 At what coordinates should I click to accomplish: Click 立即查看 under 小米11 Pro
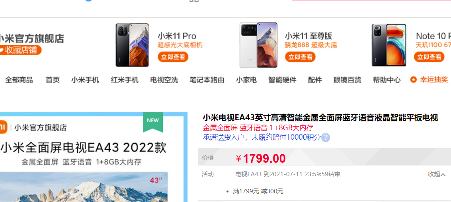[x=173, y=57]
